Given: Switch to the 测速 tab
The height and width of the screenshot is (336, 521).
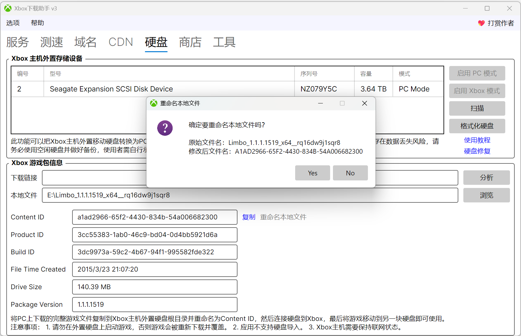Looking at the screenshot, I should 52,42.
